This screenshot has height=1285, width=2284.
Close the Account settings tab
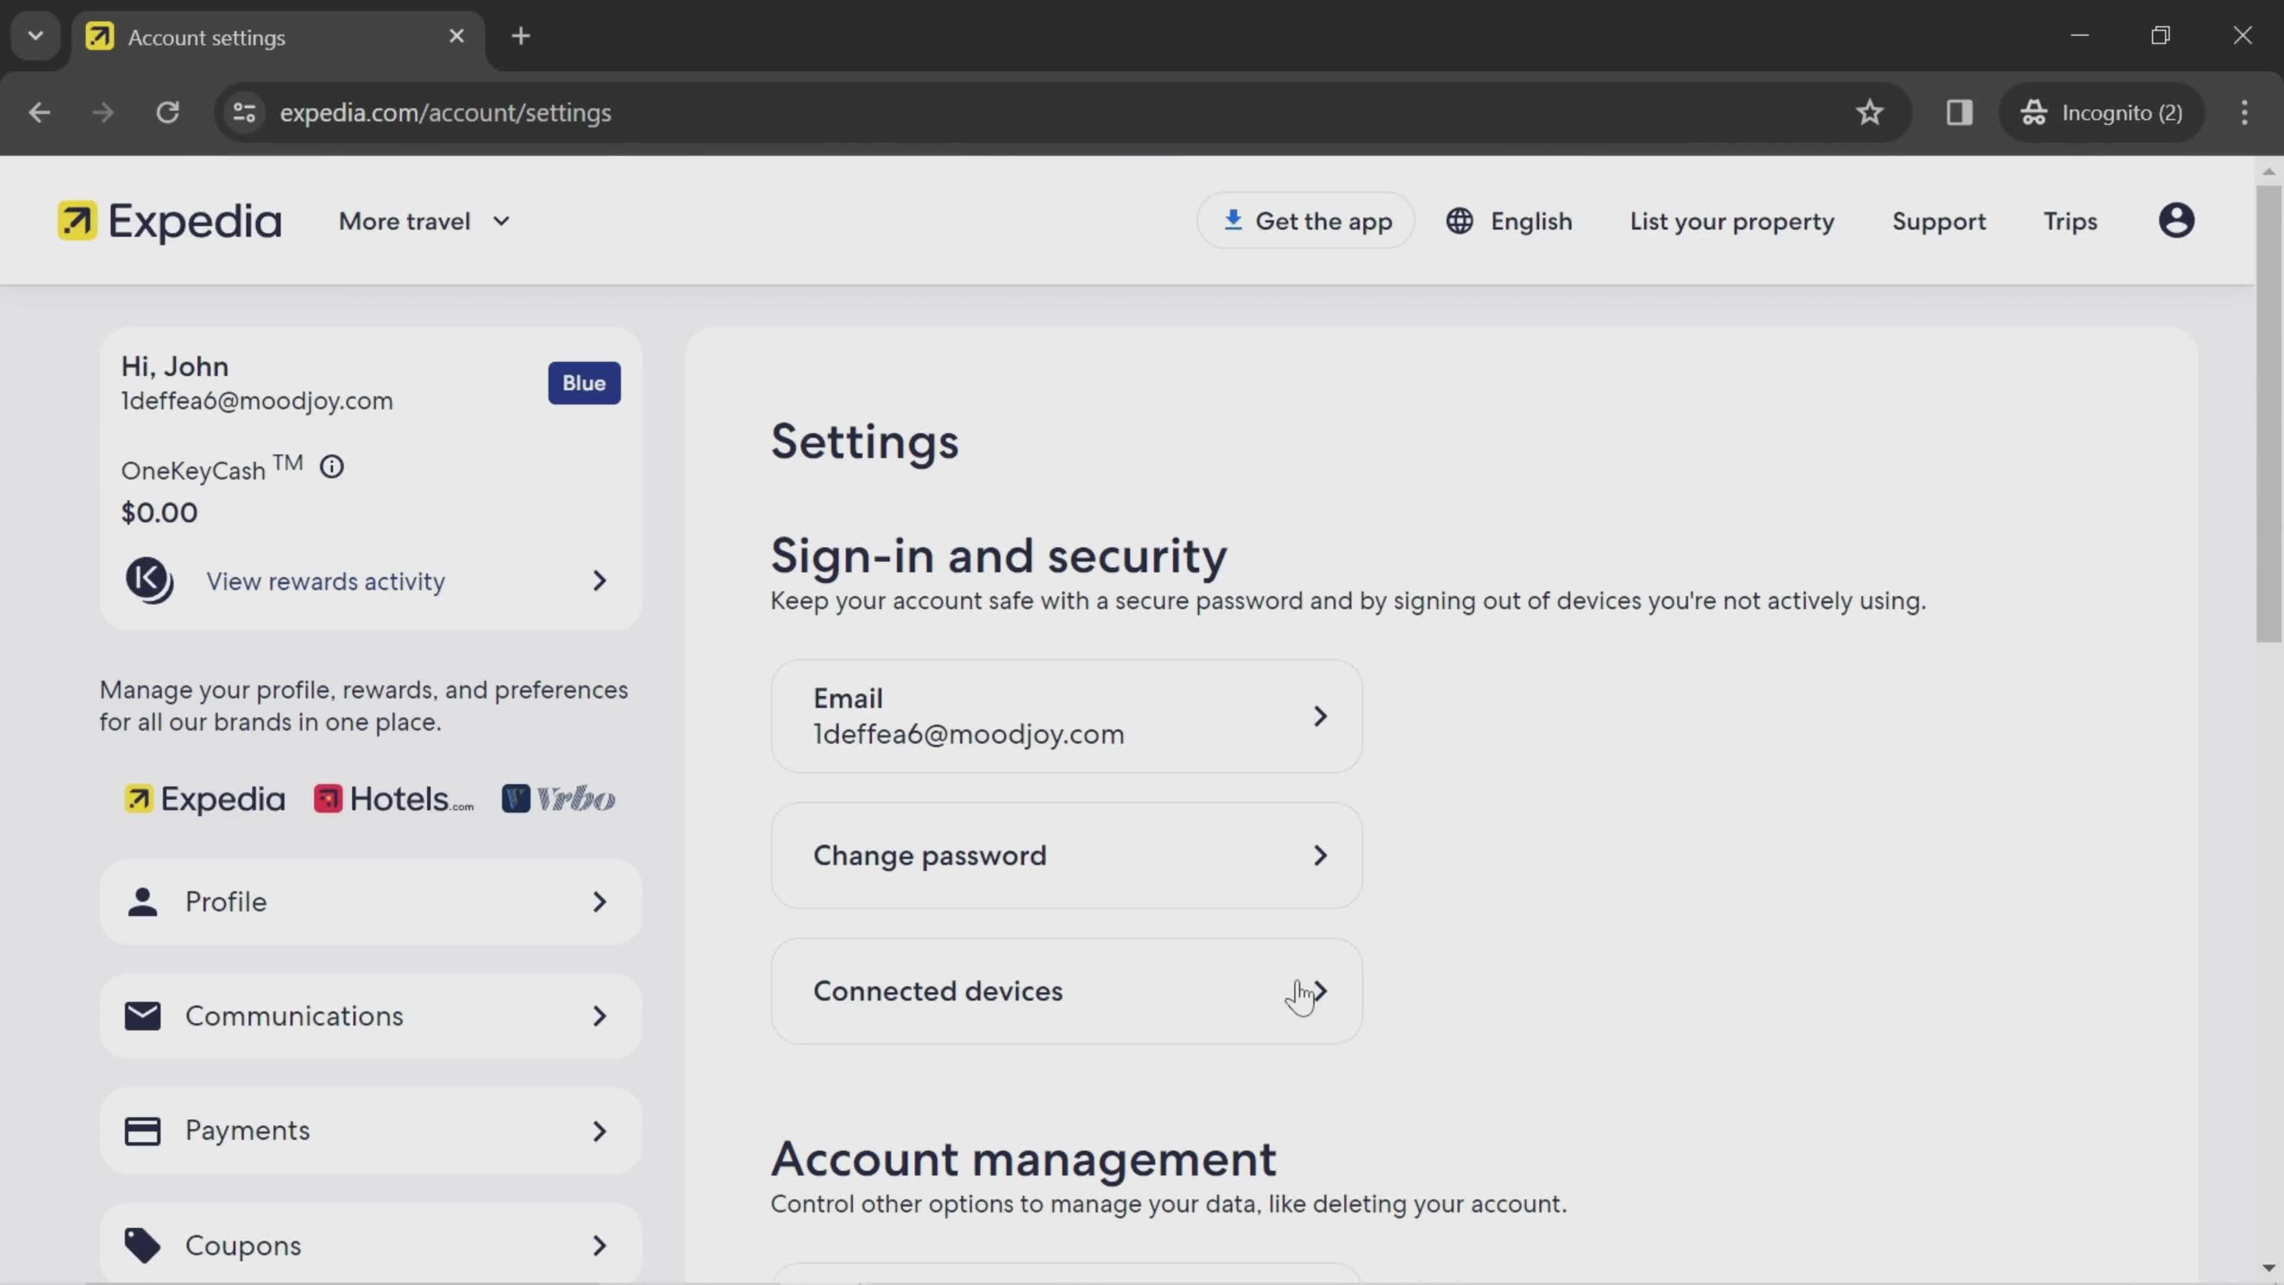[457, 36]
